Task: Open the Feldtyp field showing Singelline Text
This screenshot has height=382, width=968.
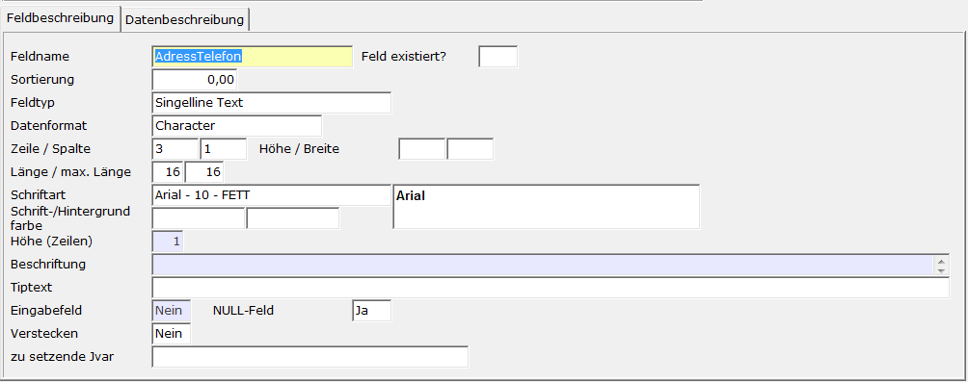Action: [272, 103]
